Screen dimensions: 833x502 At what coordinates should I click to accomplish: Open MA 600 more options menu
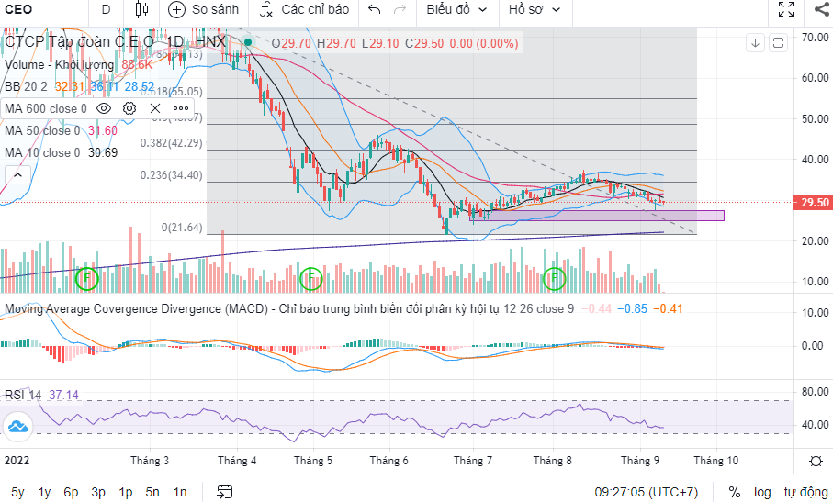point(180,108)
